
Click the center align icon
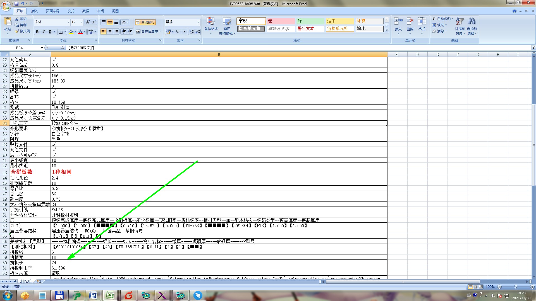110,31
